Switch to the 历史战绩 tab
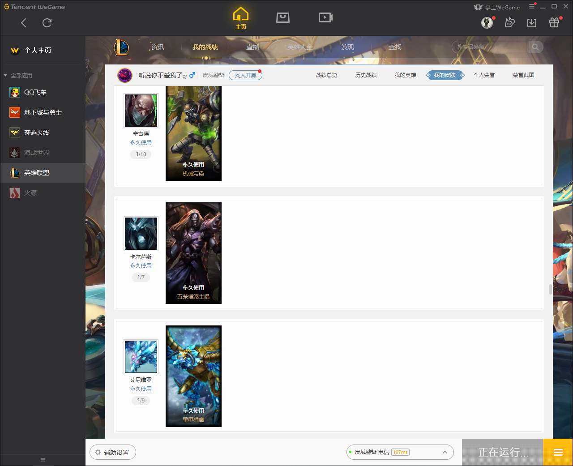 tap(366, 75)
